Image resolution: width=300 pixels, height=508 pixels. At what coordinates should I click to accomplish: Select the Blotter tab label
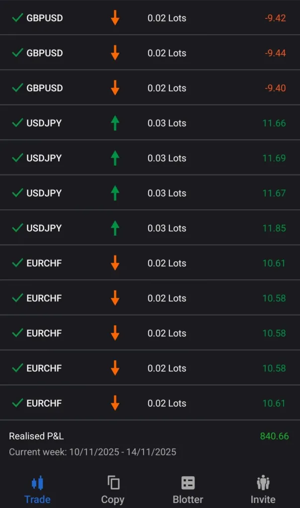pyautogui.click(x=188, y=500)
